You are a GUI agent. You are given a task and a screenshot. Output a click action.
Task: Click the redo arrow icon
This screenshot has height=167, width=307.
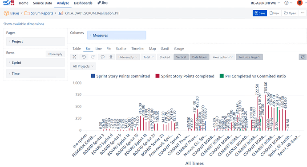pos(93,57)
